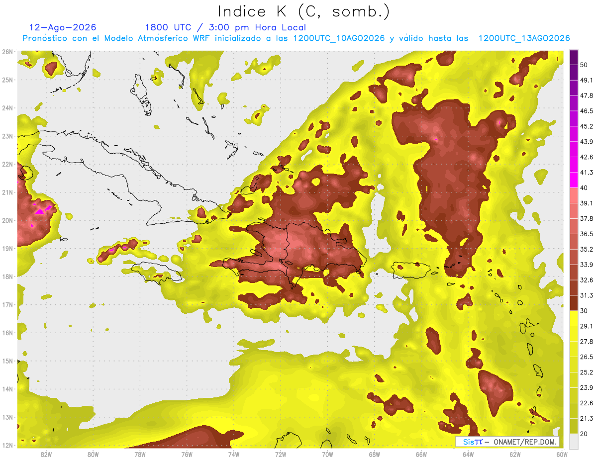This screenshot has width=597, height=461.
Task: Click the colorbar label "37.8"
Action: pyautogui.click(x=586, y=218)
